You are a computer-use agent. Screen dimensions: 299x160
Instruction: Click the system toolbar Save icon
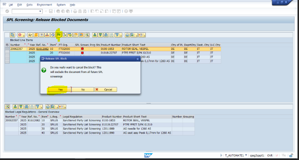(x=51, y=11)
